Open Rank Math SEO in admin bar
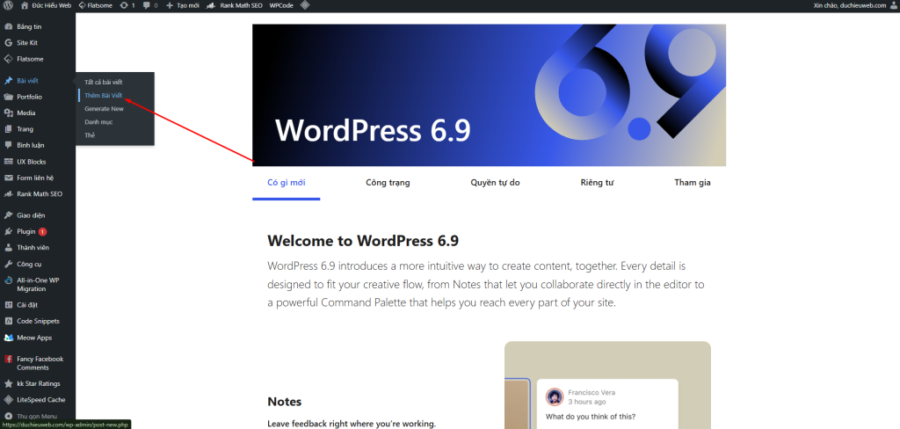This screenshot has height=429, width=900. coord(234,5)
